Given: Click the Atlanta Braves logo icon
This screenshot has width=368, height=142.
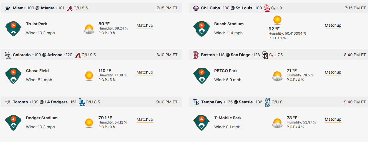Looking at the screenshot, I should pyautogui.click(x=70, y=8).
